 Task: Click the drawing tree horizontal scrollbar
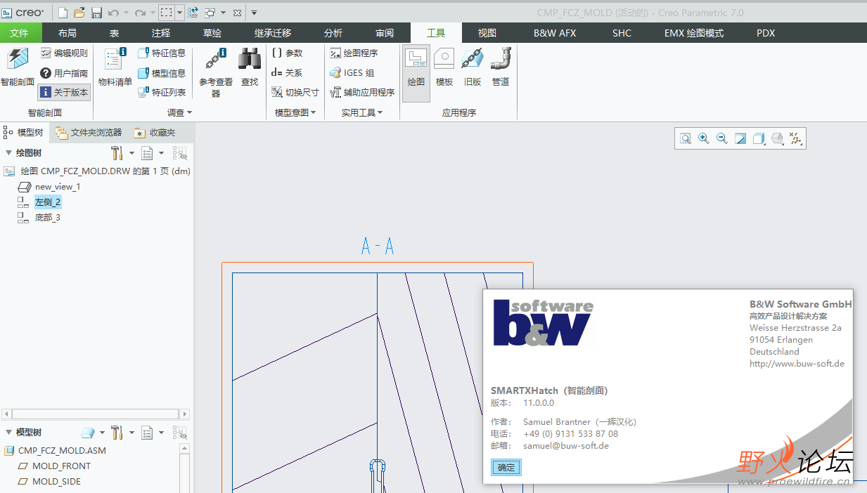pyautogui.click(x=96, y=414)
